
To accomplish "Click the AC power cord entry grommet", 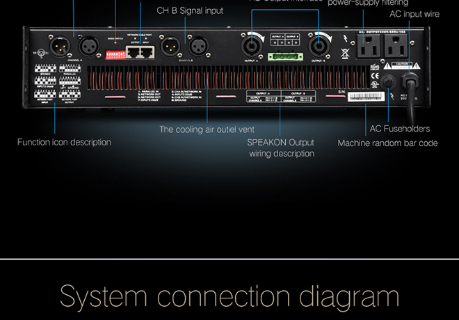I will [410, 80].
